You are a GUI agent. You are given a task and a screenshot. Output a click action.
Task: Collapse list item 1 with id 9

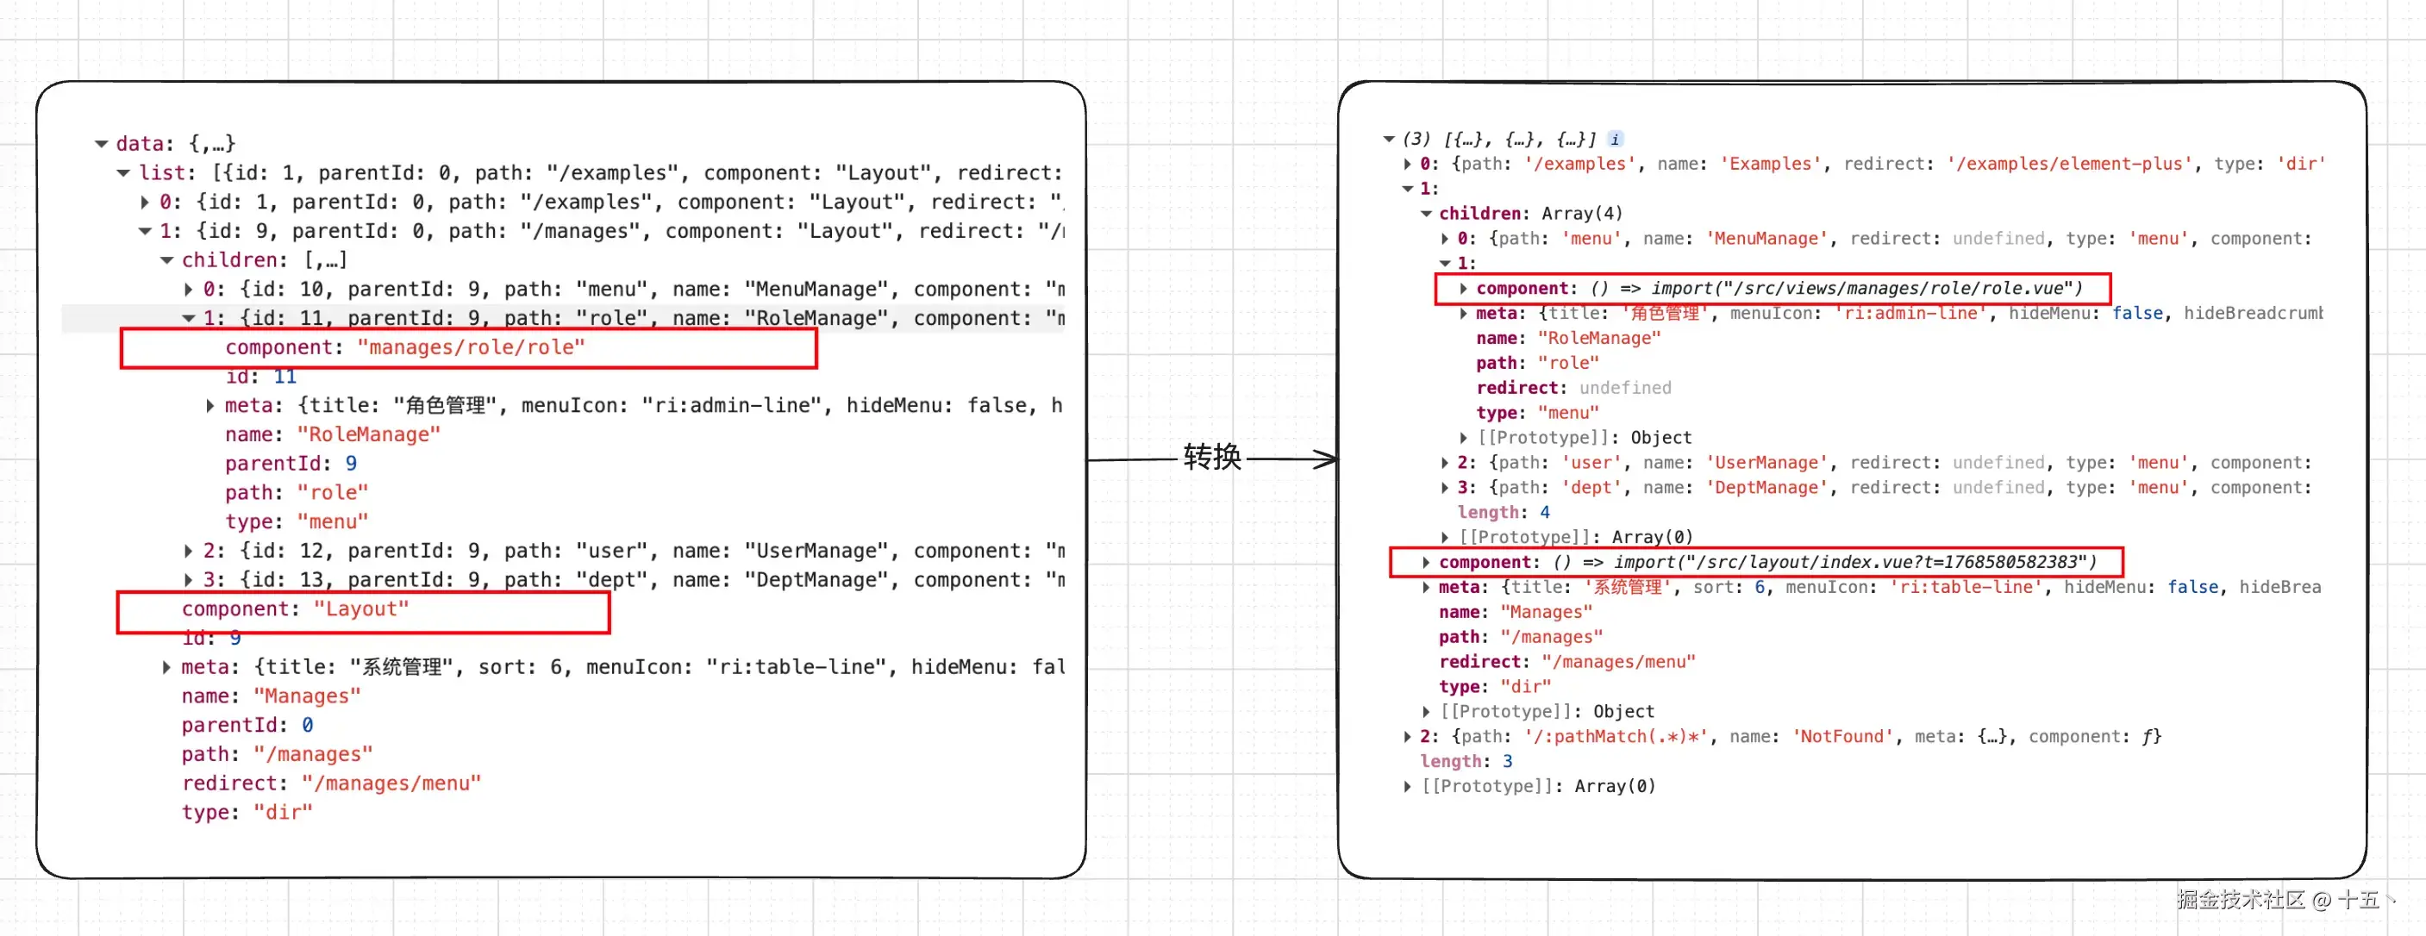[145, 232]
